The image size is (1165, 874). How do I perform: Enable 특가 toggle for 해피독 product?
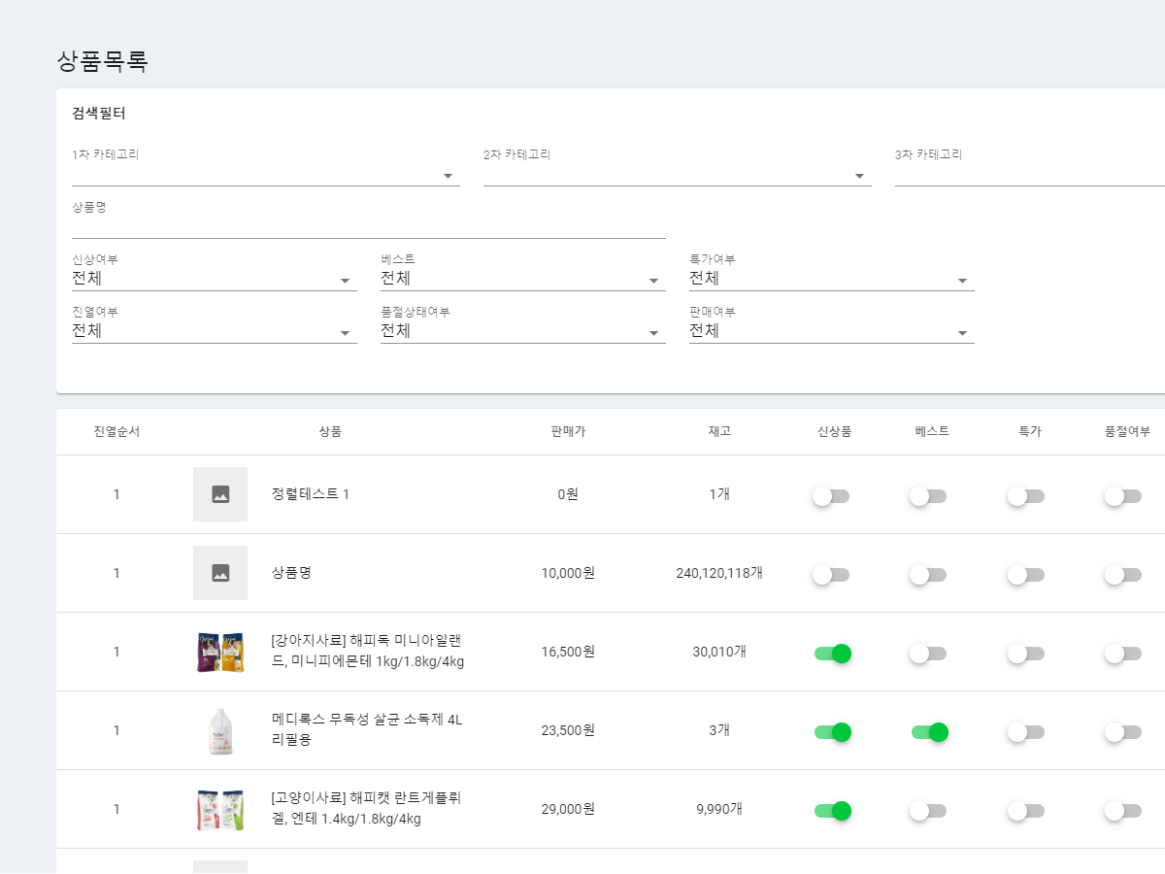[1026, 654]
